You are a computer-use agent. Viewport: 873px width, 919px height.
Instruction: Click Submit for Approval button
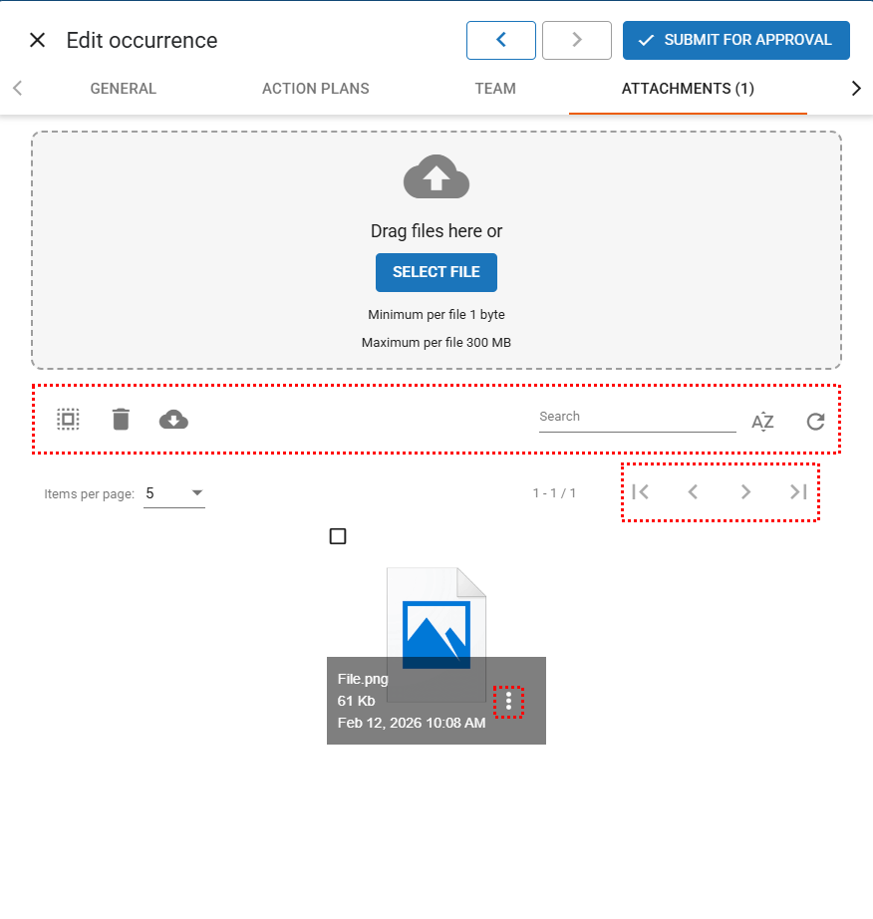[x=735, y=41]
